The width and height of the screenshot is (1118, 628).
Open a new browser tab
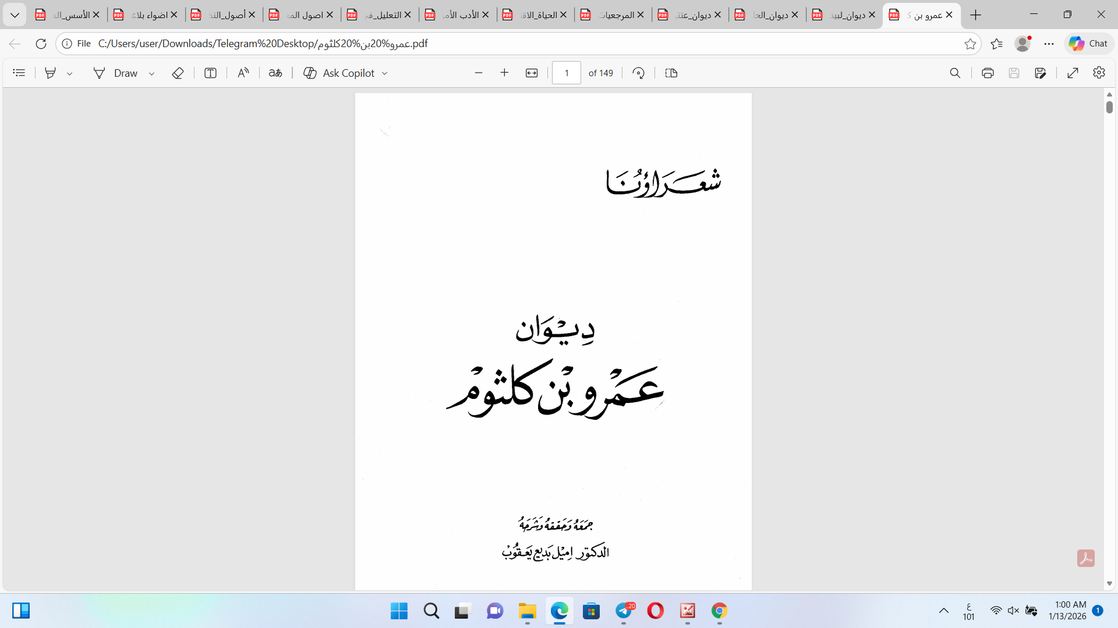976,15
